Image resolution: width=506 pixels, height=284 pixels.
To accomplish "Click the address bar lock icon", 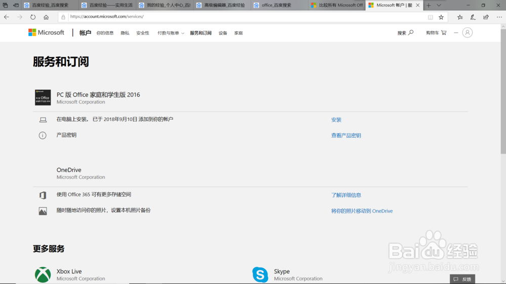I will click(63, 17).
